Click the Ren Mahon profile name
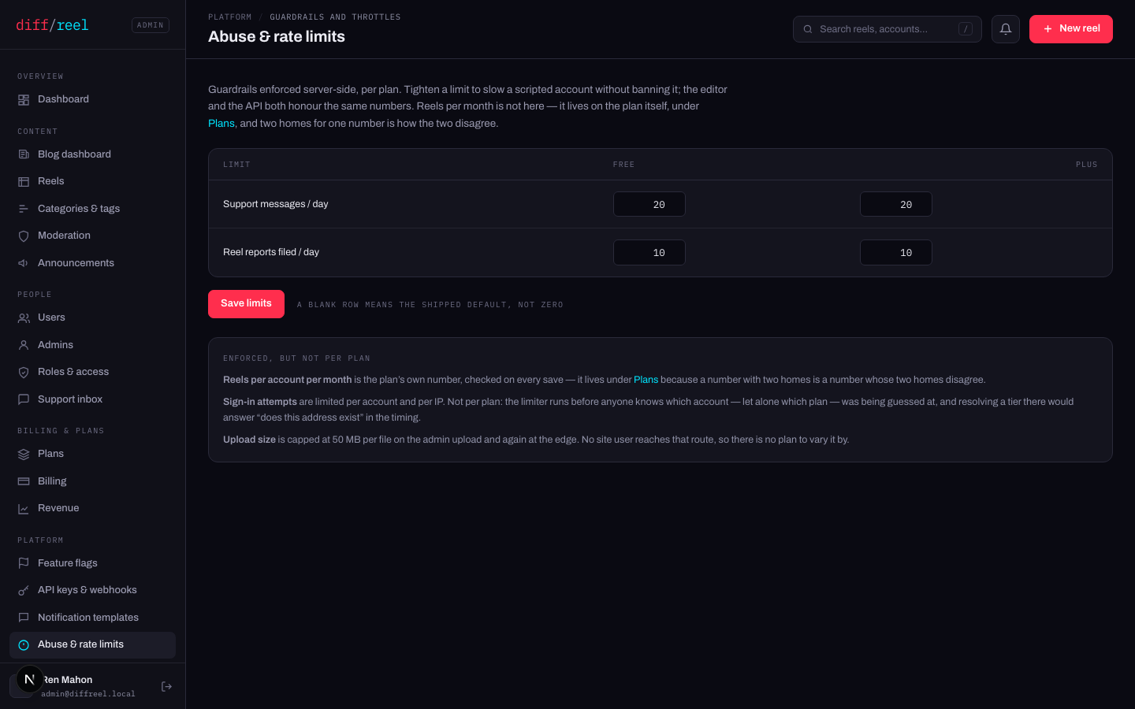This screenshot has height=709, width=1135. tap(67, 680)
